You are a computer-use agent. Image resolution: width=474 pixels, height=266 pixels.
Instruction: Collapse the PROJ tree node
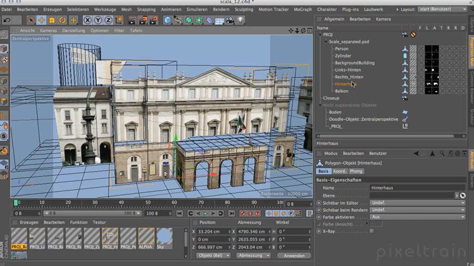tap(320, 35)
